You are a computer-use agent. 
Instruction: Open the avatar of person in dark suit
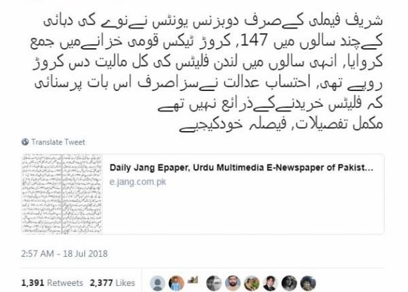[x=271, y=283]
